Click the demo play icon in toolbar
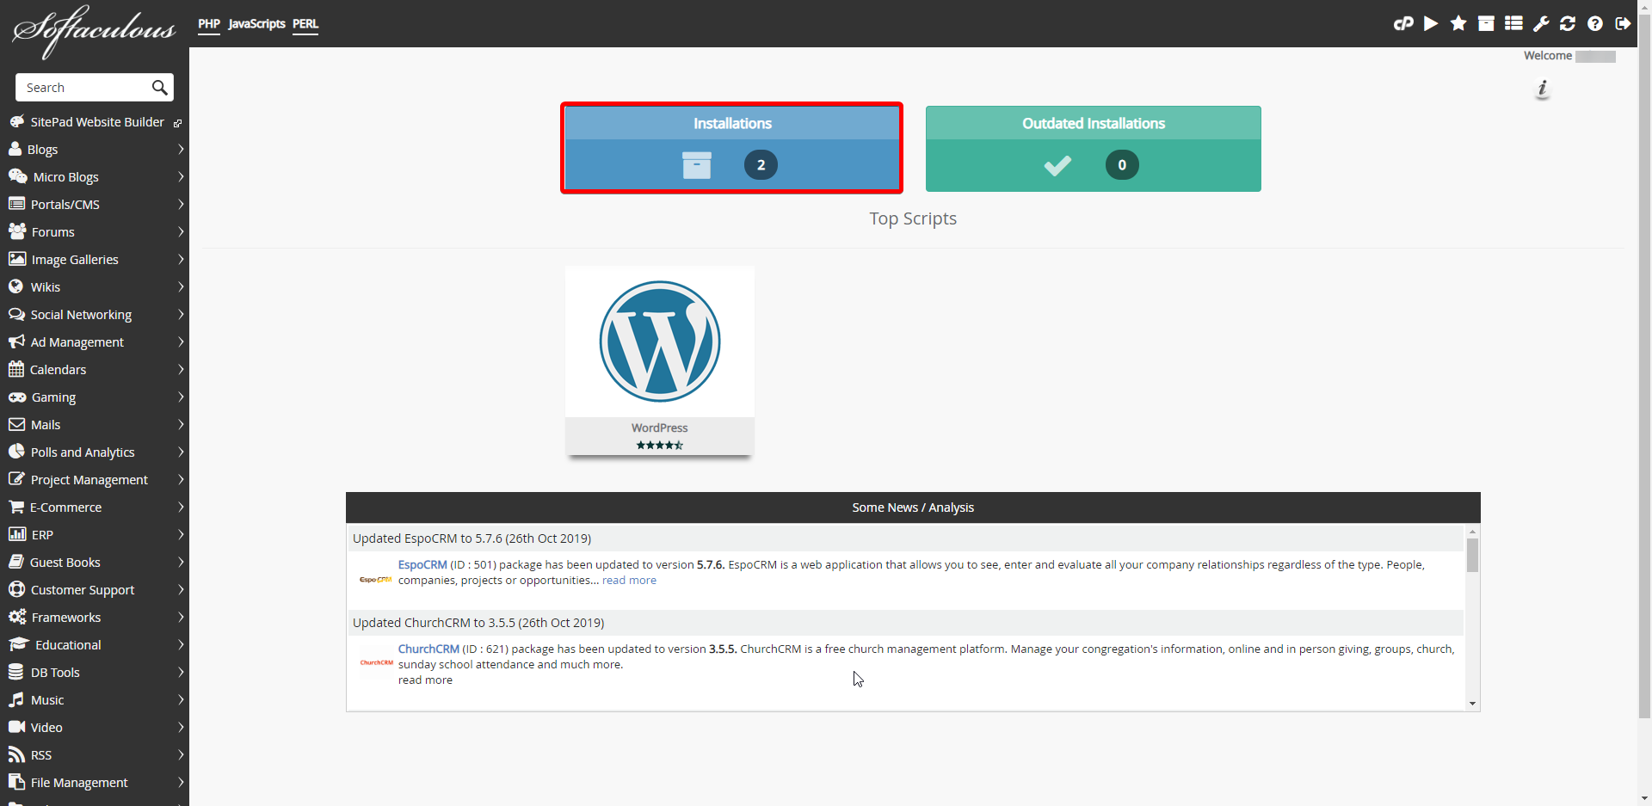The image size is (1652, 806). click(1431, 24)
